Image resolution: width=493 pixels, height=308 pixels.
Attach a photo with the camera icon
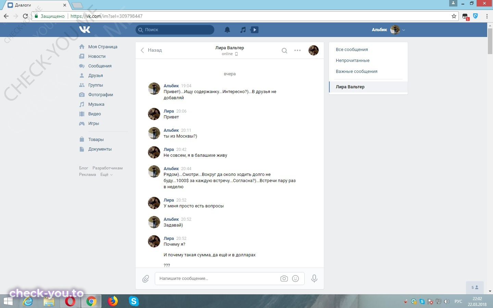[284, 279]
